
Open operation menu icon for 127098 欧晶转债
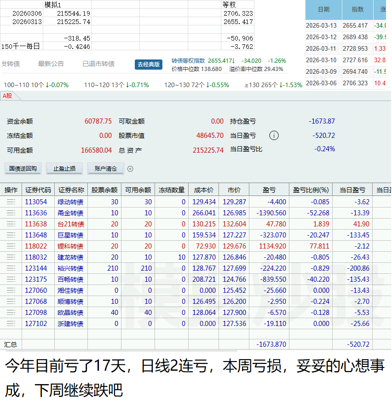11,313
